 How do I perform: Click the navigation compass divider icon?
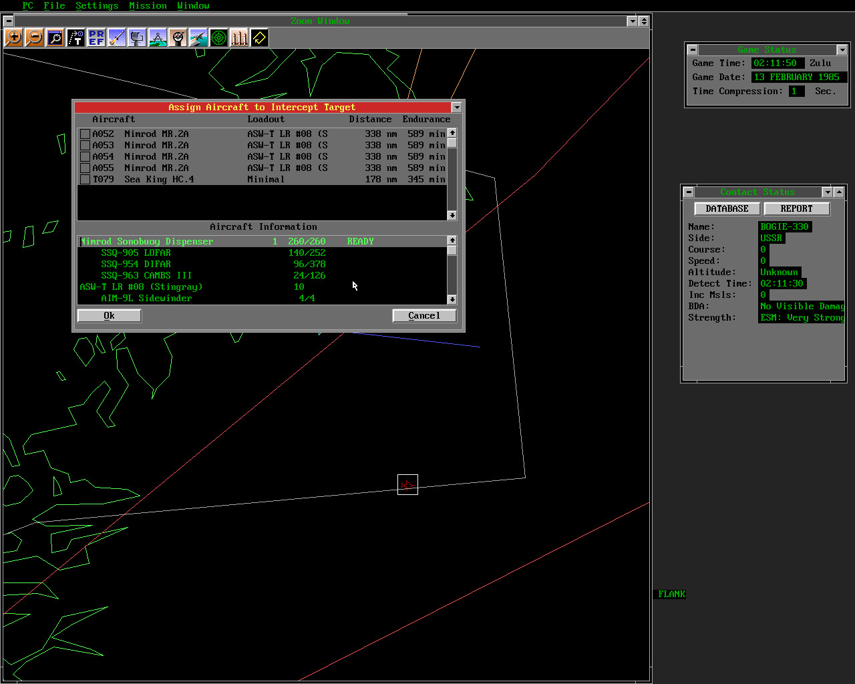click(x=158, y=37)
